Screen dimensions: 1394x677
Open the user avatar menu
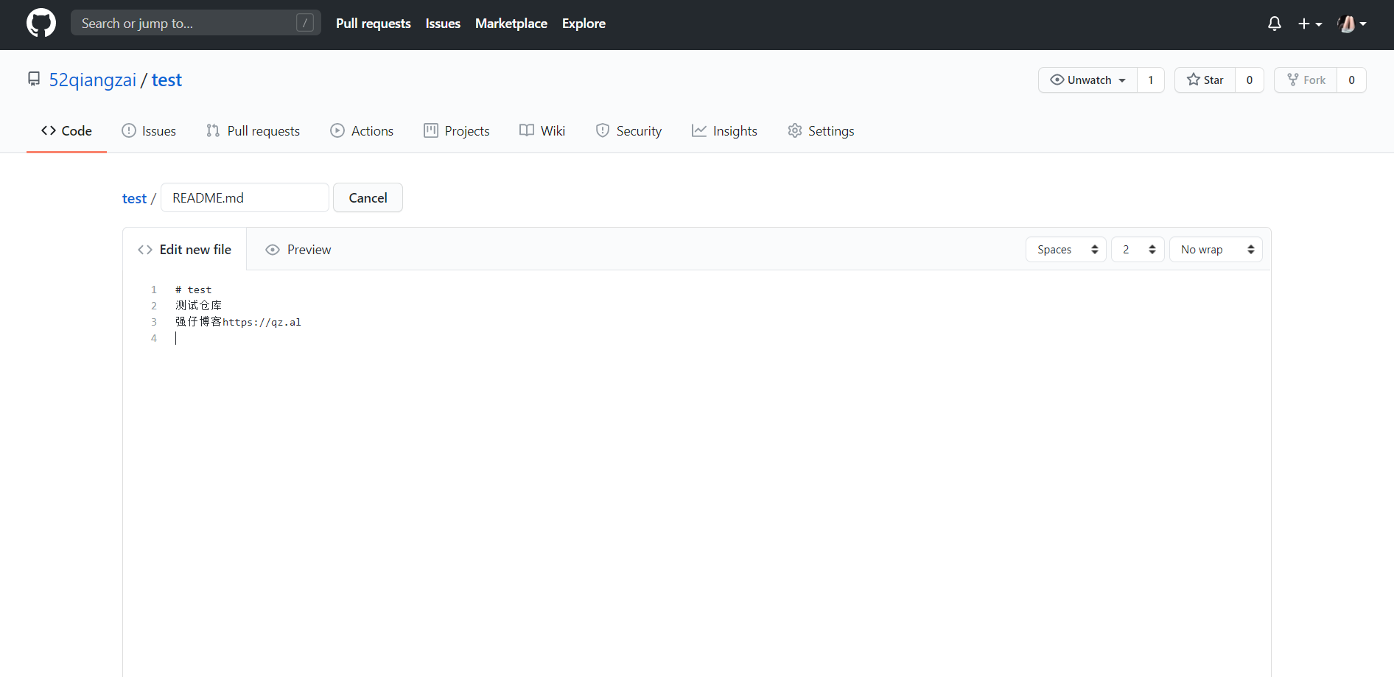click(1351, 24)
